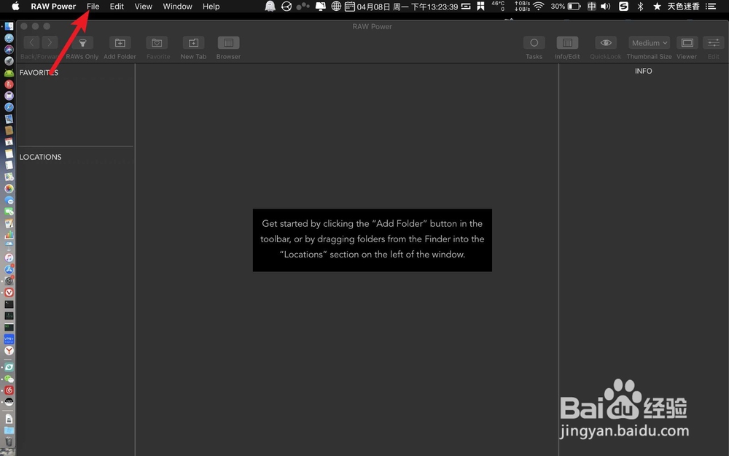
Task: Toggle the Browser view button
Action: coord(228,43)
